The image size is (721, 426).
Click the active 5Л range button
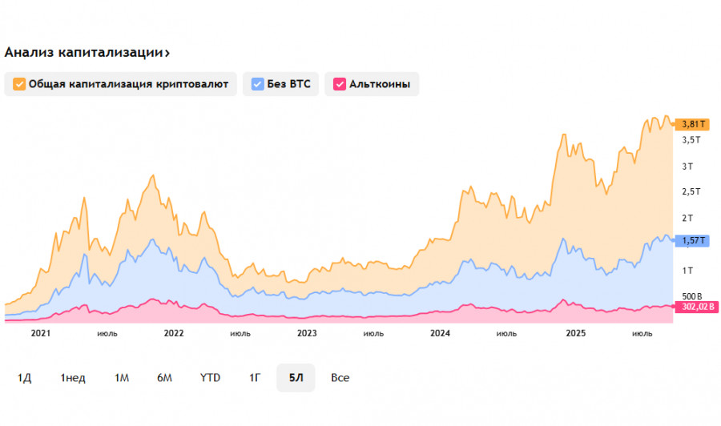point(296,378)
